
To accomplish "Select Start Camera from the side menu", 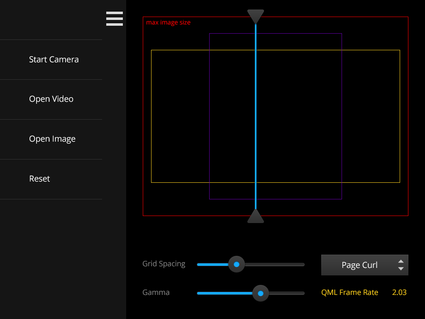I will [x=54, y=59].
